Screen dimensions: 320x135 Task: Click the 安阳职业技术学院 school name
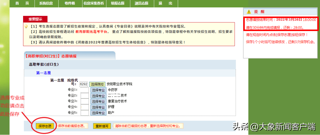120,84
